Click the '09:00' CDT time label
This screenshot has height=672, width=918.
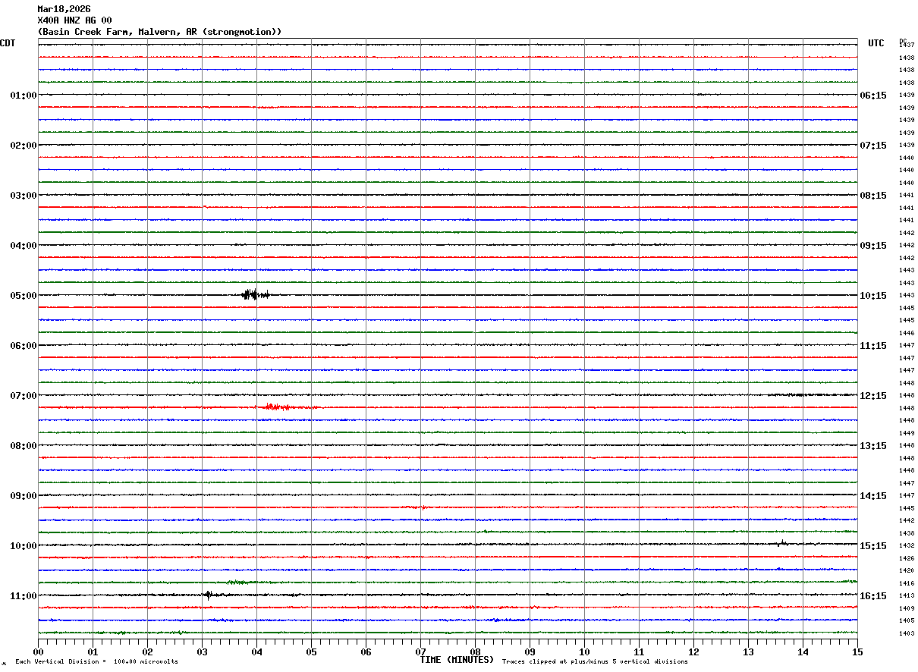[x=23, y=496]
